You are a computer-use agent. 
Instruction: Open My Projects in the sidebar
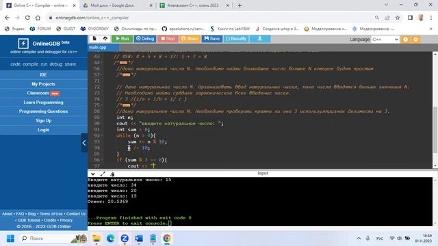(44, 84)
